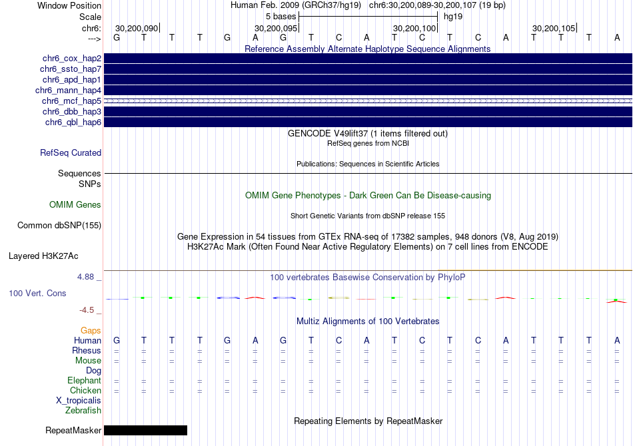Screen dimensions: 633x446
Task: Click Short Genetic Variants from dbSNP title
Action: point(368,216)
